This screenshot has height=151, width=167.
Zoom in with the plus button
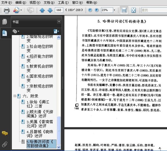[x=97, y=10]
